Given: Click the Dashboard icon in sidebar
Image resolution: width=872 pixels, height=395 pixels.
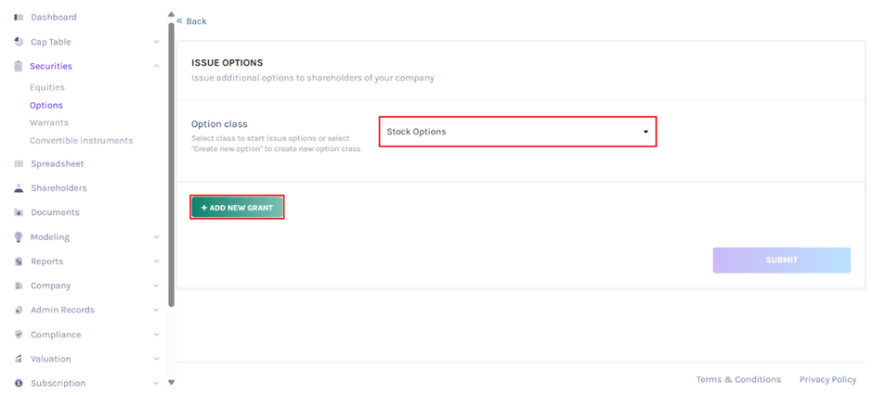Looking at the screenshot, I should [19, 18].
